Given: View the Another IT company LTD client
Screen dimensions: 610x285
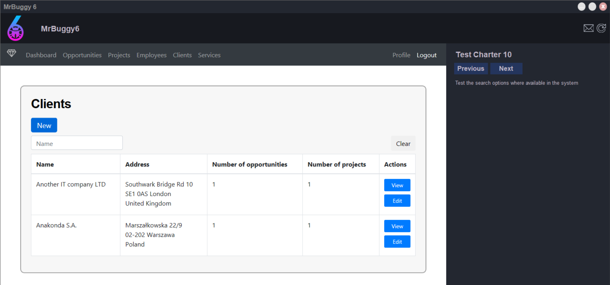Looking at the screenshot, I should [x=397, y=185].
